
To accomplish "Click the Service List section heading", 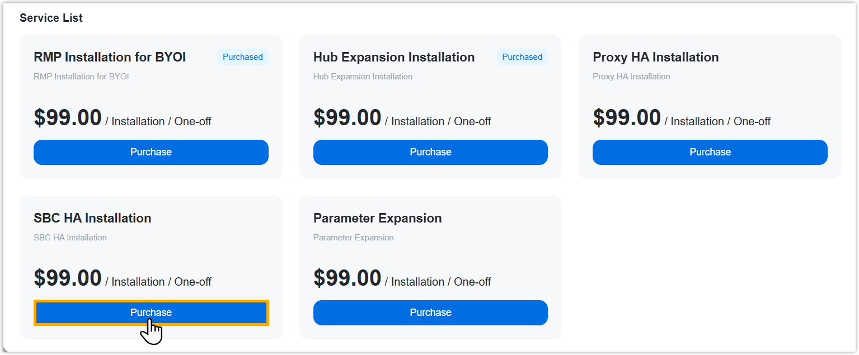I will (x=51, y=18).
